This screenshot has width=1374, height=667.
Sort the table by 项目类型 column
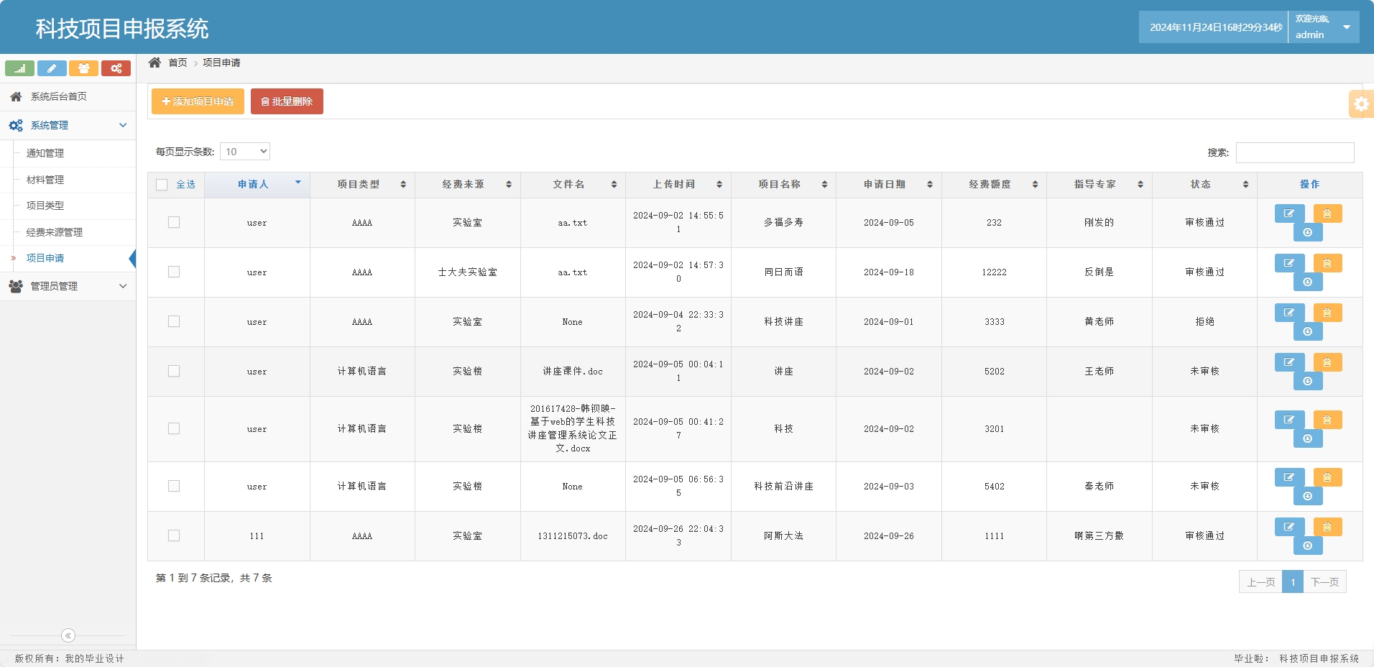click(x=362, y=185)
